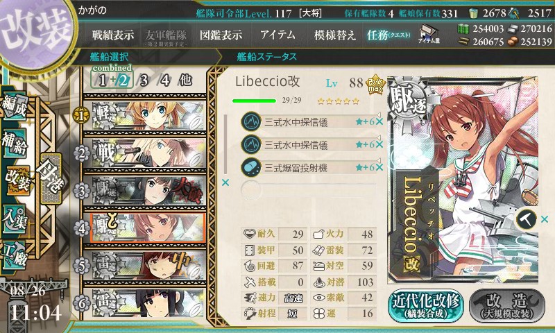Open the 入渠 docking sidebar icon
Screen dimensions: 555x333
click(15, 219)
